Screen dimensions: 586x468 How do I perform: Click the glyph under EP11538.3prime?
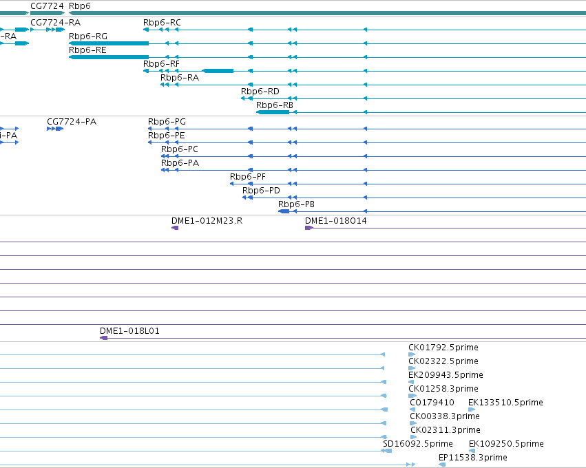[442, 465]
